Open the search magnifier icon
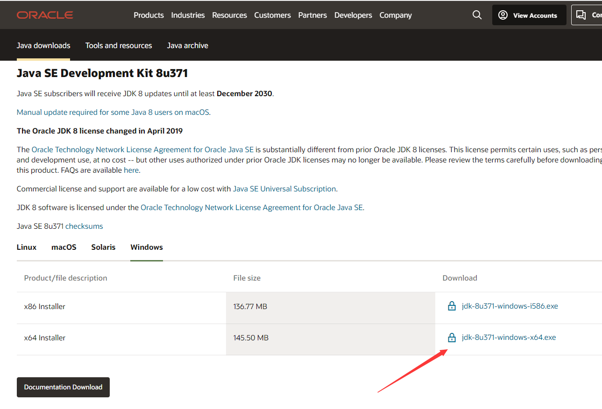Screen dimensions: 602x409 (477, 15)
